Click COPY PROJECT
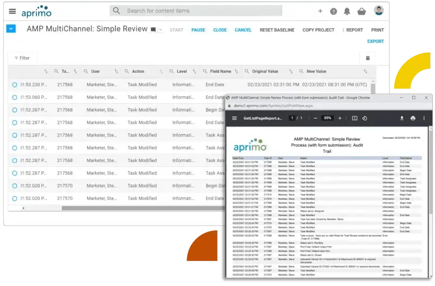 (318, 30)
